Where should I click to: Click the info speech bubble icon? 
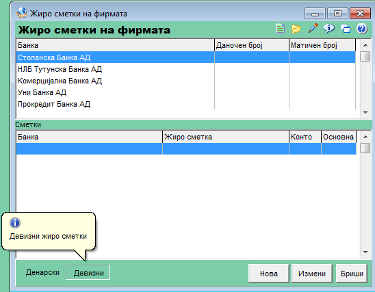coord(329,29)
